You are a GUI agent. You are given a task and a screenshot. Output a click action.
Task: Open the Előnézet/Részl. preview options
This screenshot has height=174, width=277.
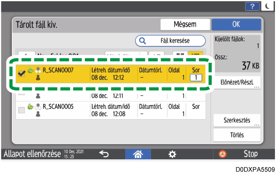tap(237, 81)
